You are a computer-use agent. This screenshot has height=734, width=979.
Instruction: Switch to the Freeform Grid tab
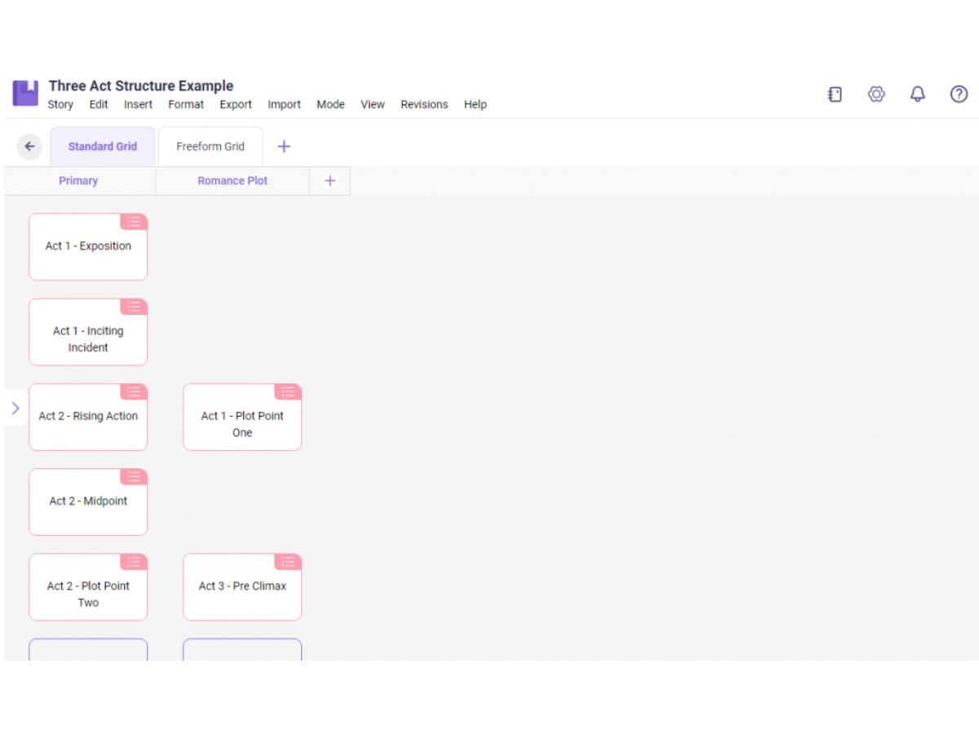(210, 147)
